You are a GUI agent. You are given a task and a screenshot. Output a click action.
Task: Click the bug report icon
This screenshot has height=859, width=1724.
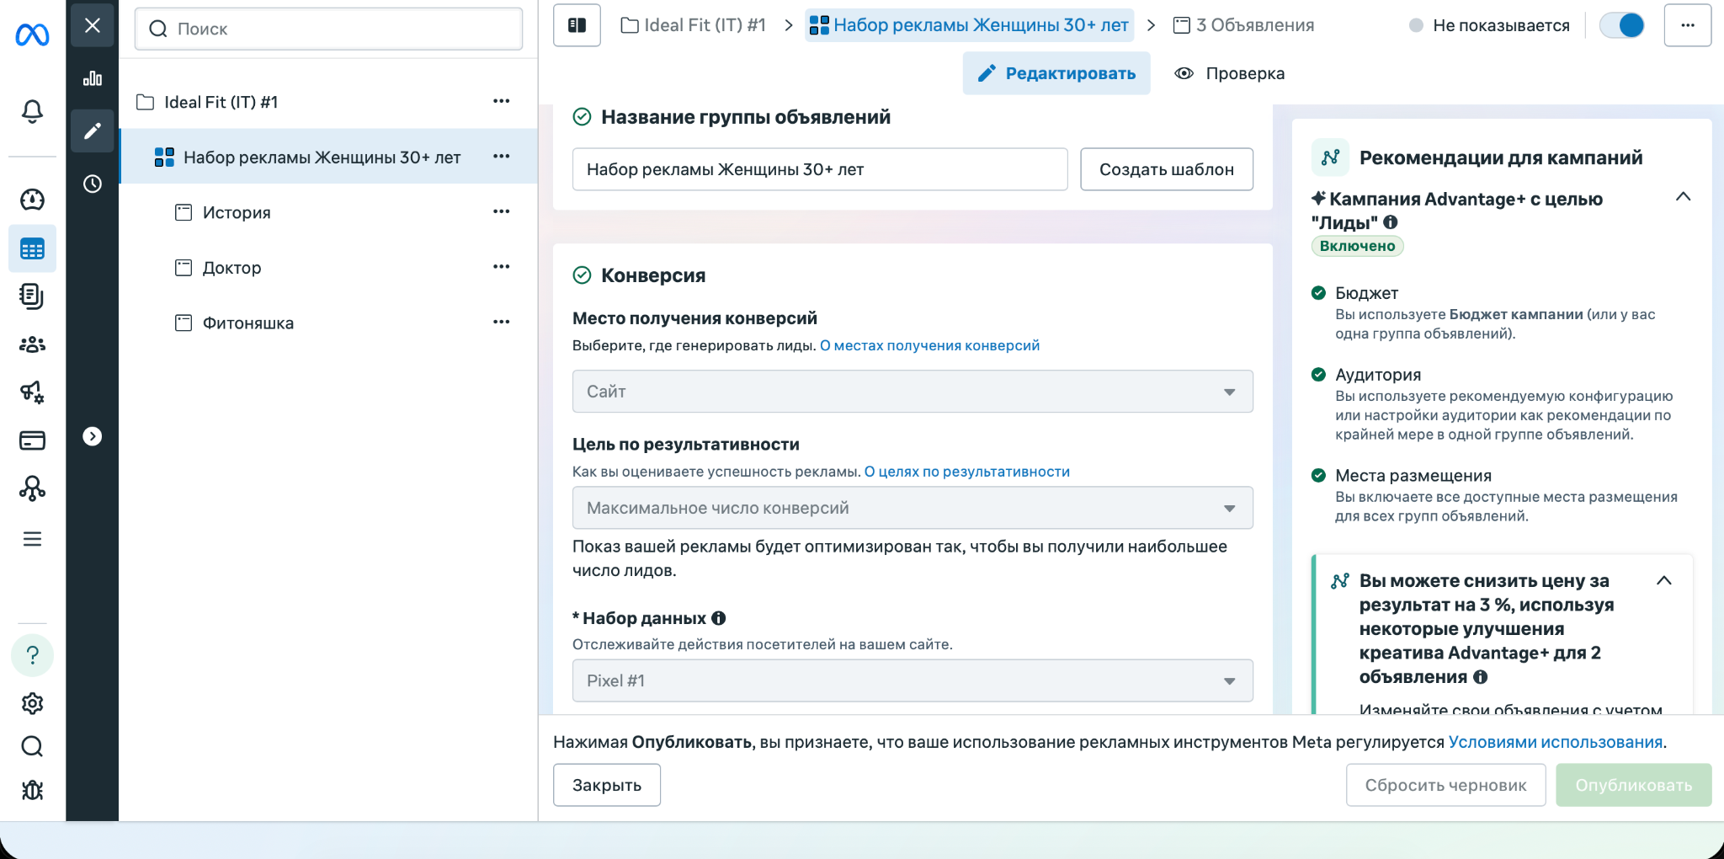tap(32, 790)
